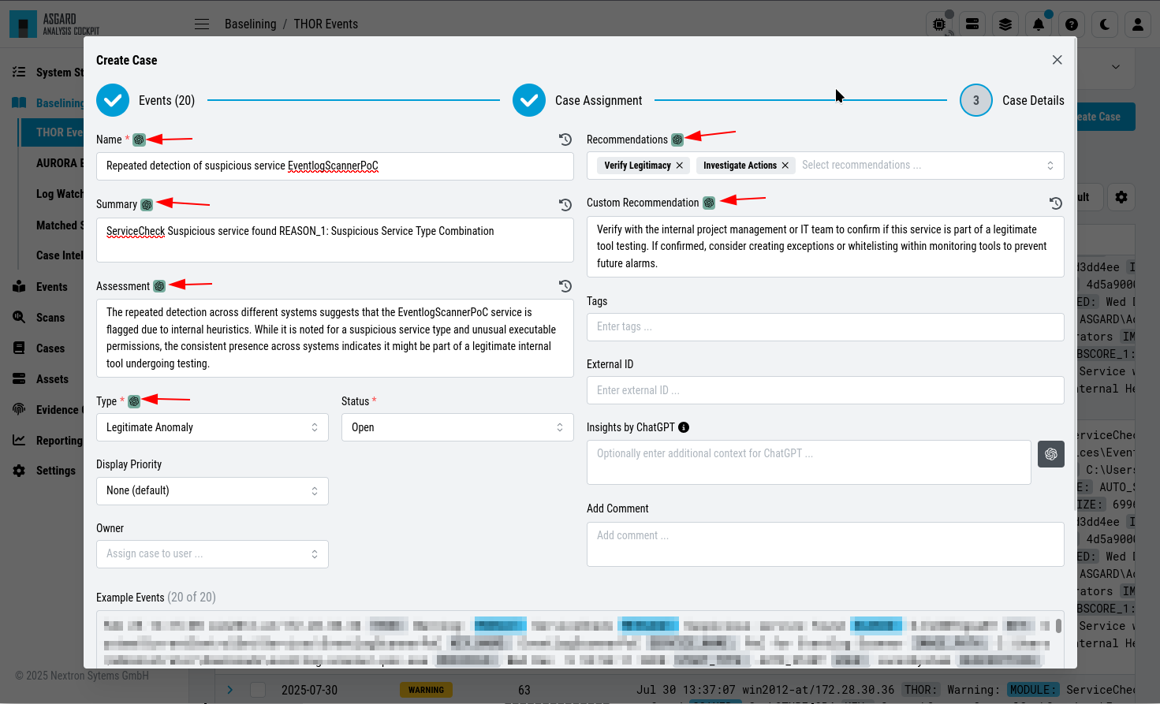
Task: Open Log Watcher in the sidebar
Action: tap(60, 194)
